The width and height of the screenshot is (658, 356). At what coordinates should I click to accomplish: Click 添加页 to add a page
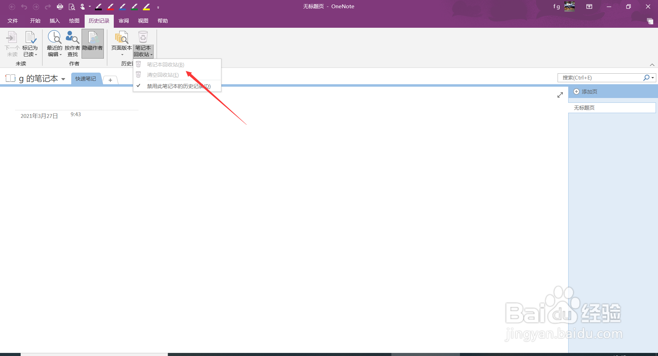coord(586,91)
